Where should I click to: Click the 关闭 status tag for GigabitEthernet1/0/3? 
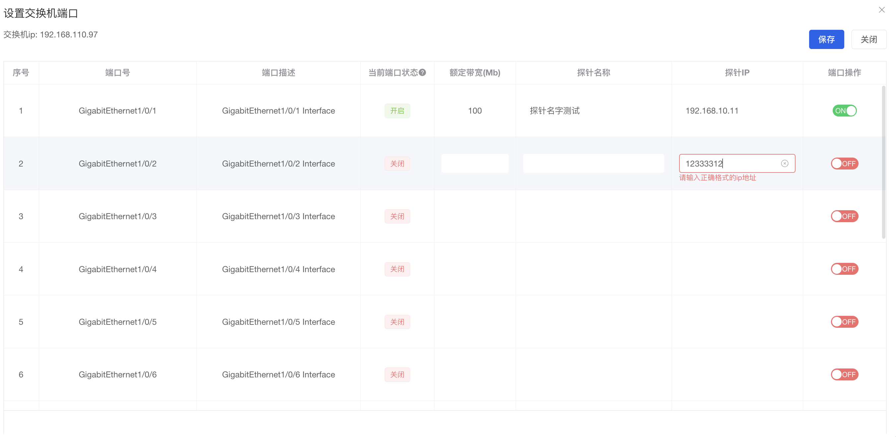tap(397, 217)
